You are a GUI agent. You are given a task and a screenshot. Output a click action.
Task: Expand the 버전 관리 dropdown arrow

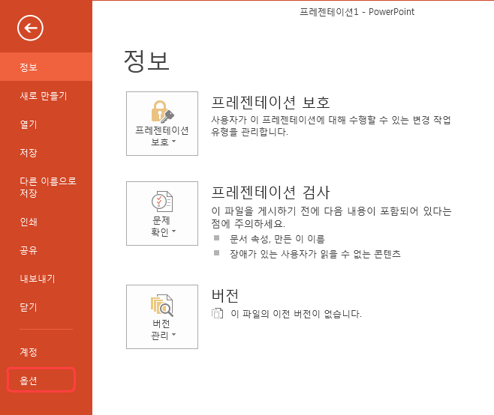[173, 334]
